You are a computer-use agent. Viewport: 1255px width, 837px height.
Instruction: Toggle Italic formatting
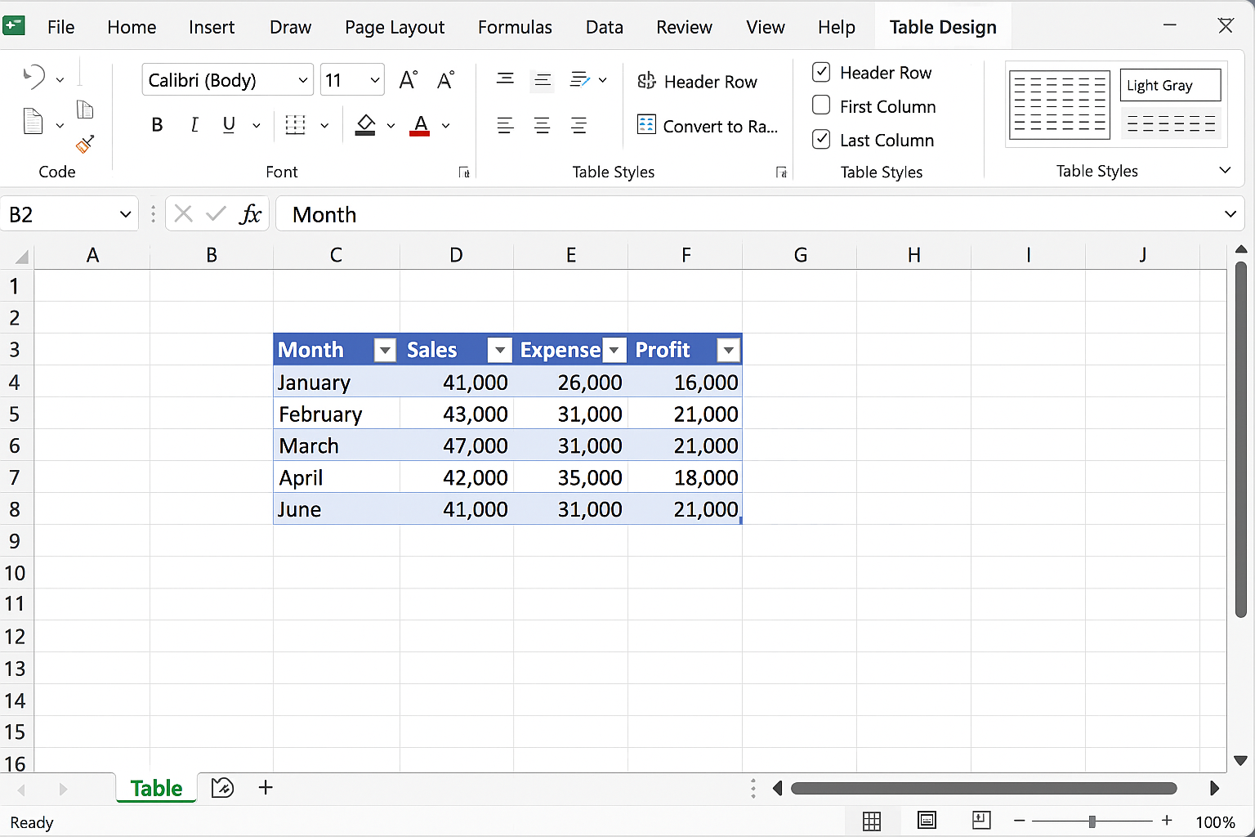[194, 125]
